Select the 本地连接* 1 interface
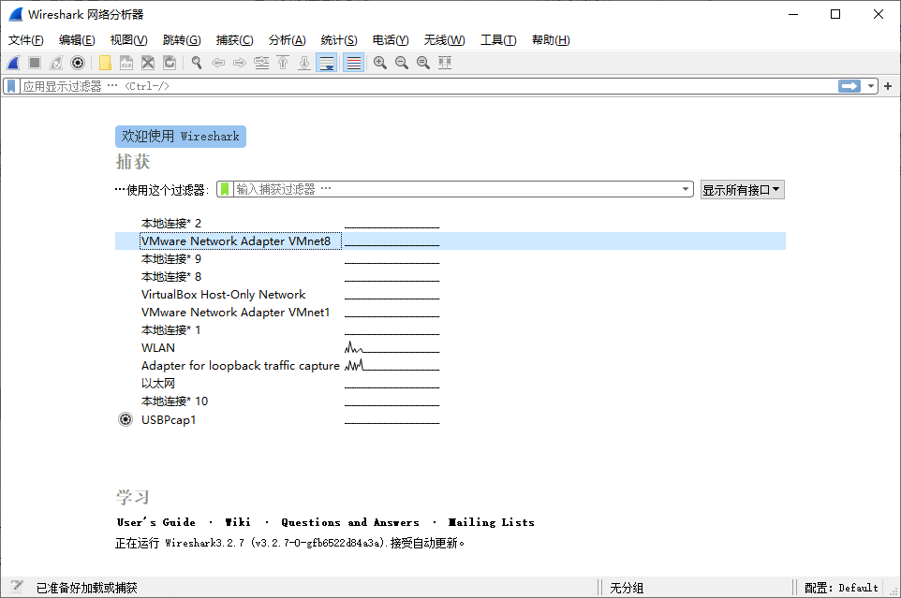Screen dimensions: 901x598 pyautogui.click(x=450, y=330)
